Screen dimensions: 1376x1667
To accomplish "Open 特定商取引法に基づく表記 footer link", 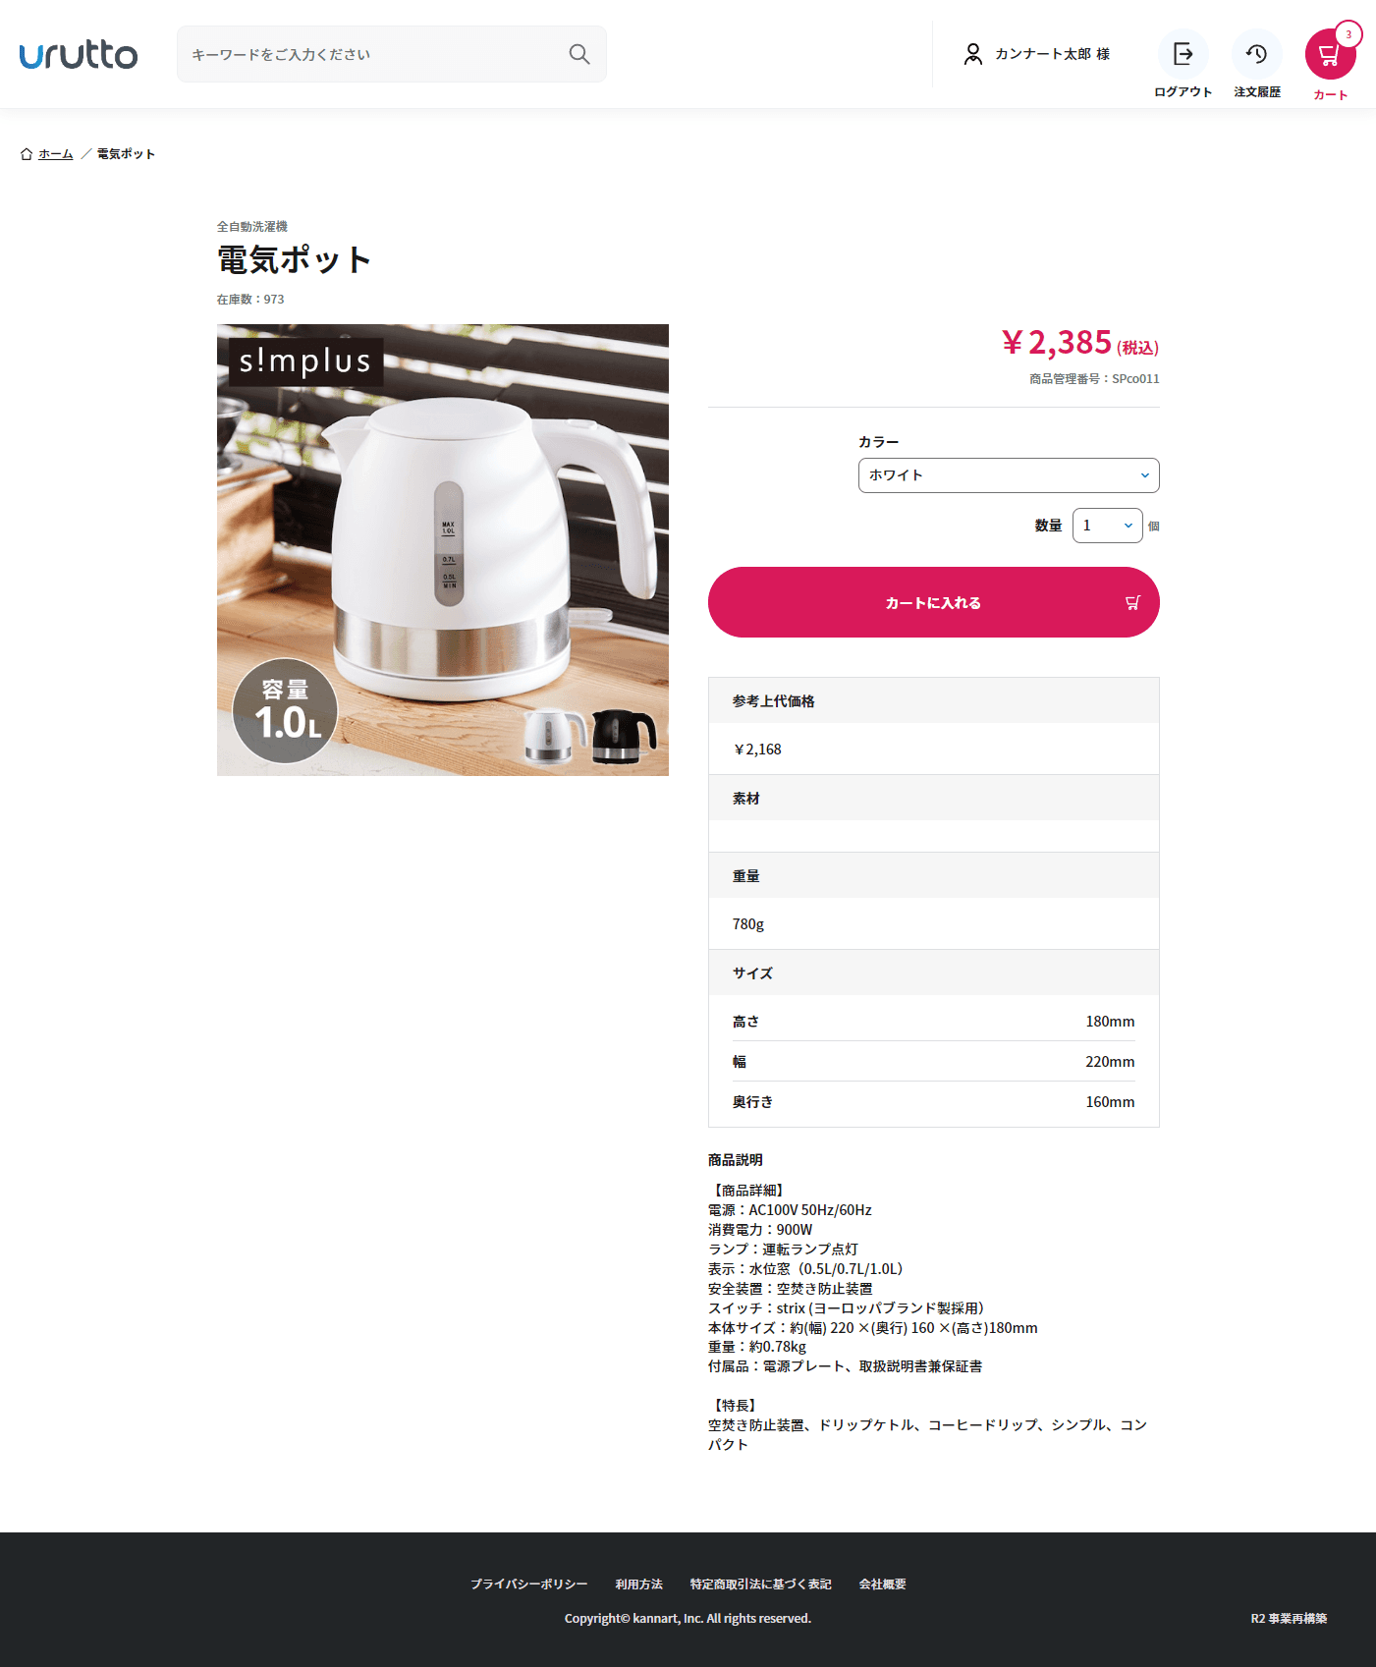I will tap(760, 1584).
